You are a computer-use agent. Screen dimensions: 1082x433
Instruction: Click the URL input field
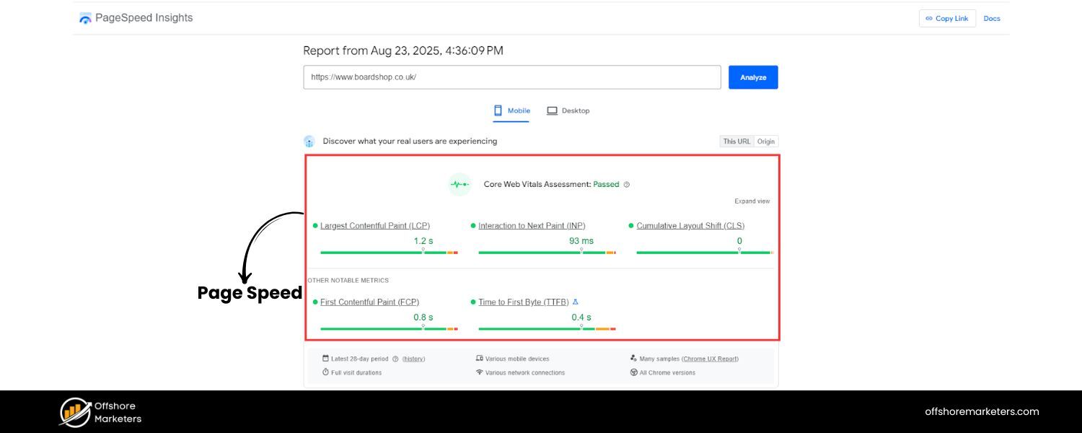pos(512,76)
